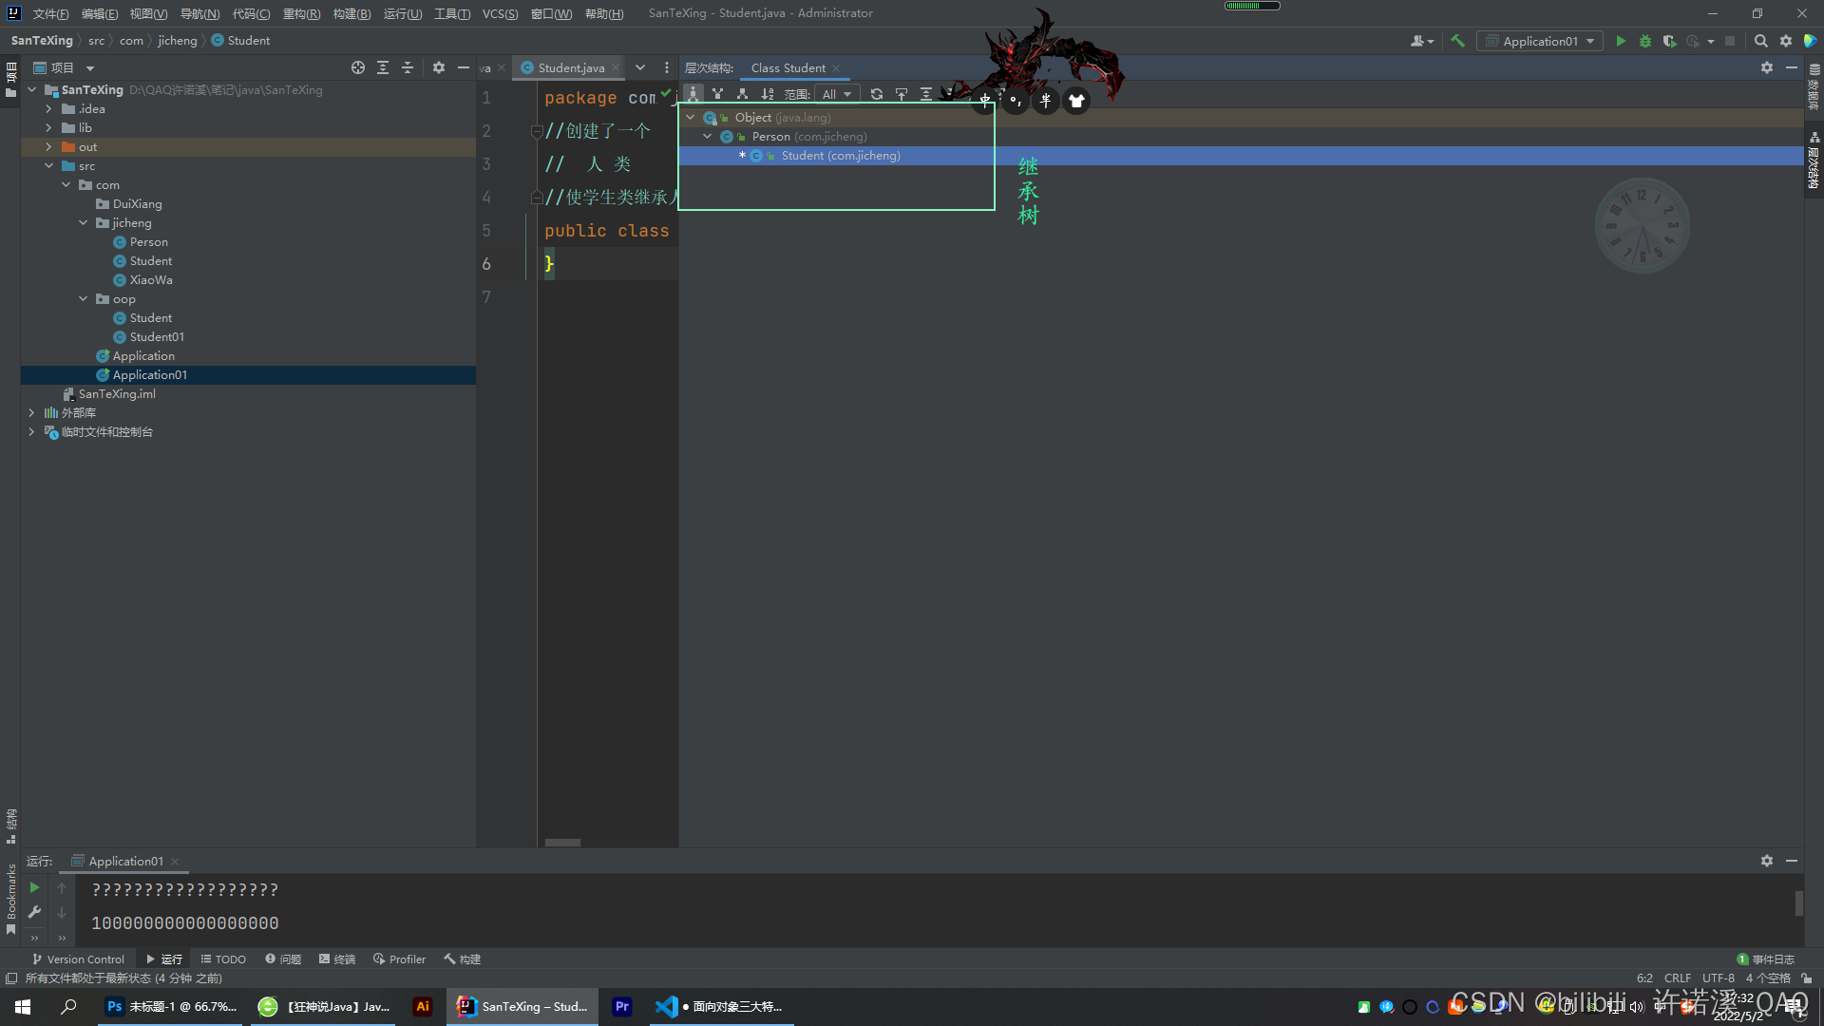
Task: Refresh the hierarchy tree
Action: click(877, 94)
